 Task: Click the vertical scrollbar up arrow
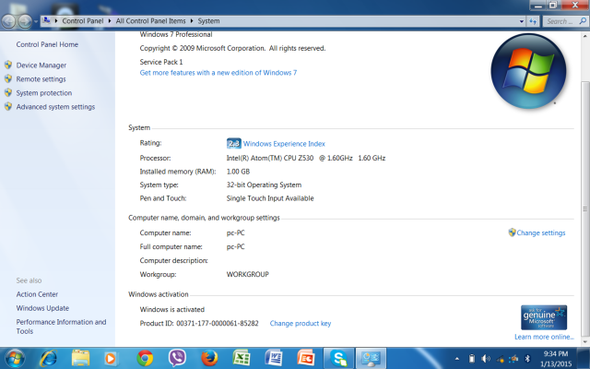[585, 37]
